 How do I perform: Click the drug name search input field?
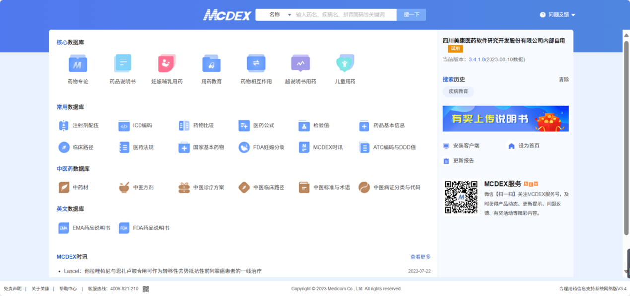coord(345,15)
